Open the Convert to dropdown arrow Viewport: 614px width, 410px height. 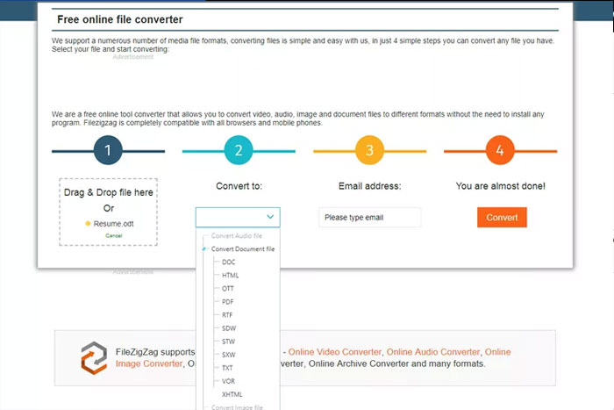[269, 217]
